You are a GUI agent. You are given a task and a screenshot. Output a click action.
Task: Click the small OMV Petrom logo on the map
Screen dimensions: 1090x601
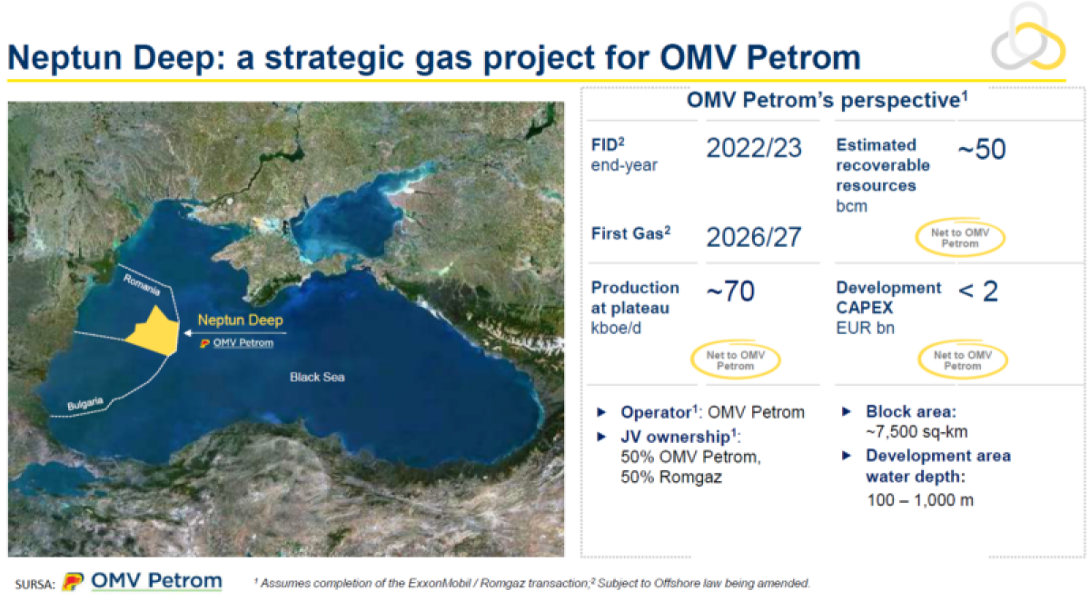pyautogui.click(x=205, y=343)
